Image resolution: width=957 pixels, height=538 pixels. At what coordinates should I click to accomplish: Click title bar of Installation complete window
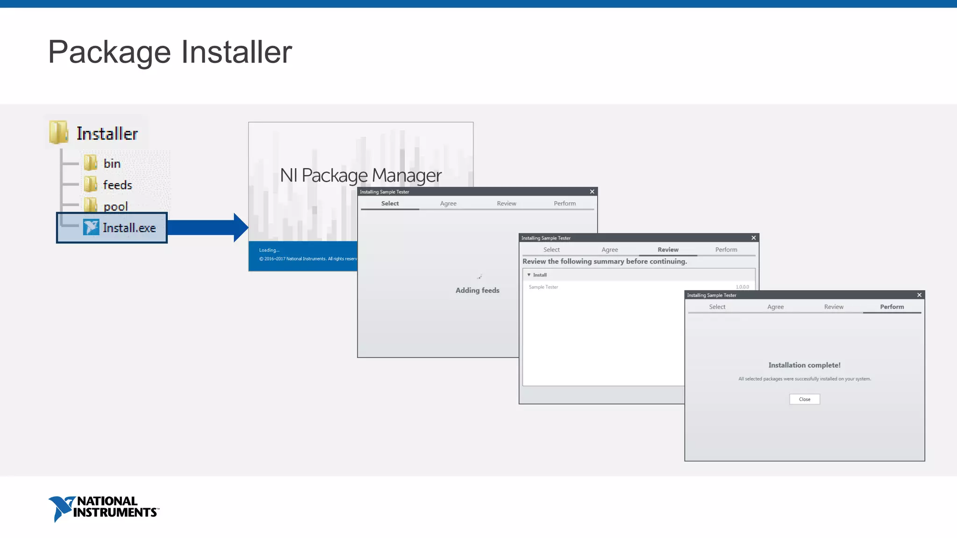click(x=805, y=295)
